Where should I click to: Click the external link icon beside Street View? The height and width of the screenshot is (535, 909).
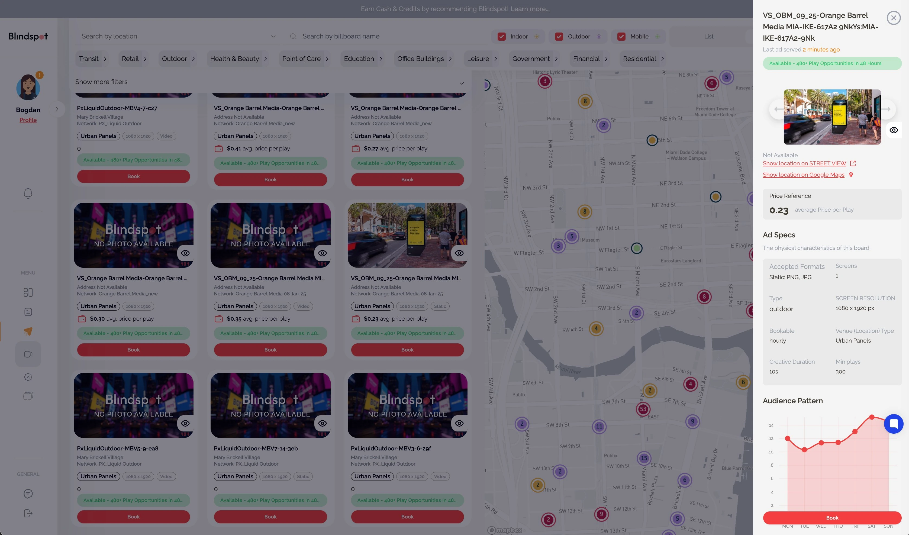[853, 163]
